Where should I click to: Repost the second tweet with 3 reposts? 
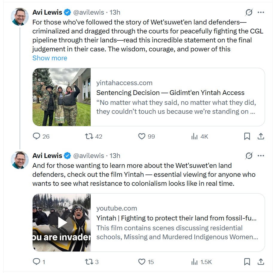(x=89, y=262)
